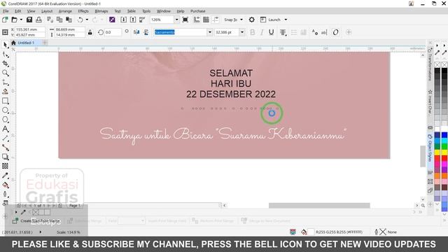Open the Object Styles docker tab

tap(430, 148)
